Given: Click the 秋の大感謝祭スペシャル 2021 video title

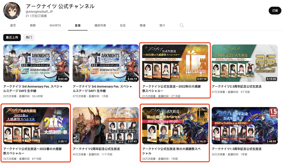Looking at the screenshot, I should (x=171, y=151).
